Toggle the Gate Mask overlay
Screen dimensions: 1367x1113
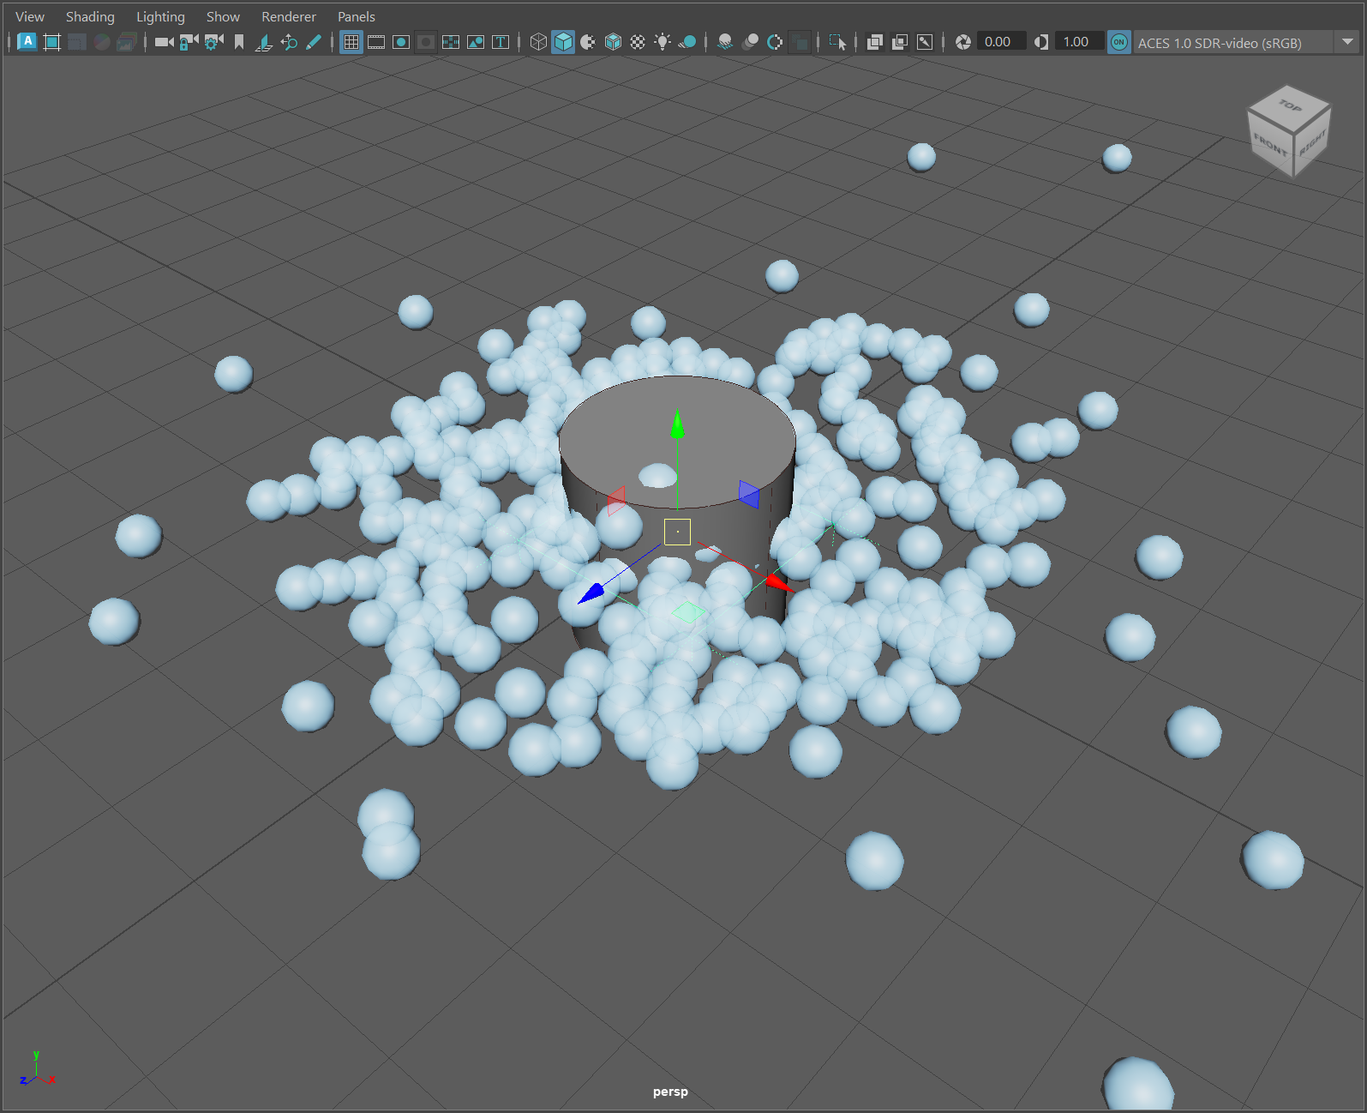click(426, 42)
